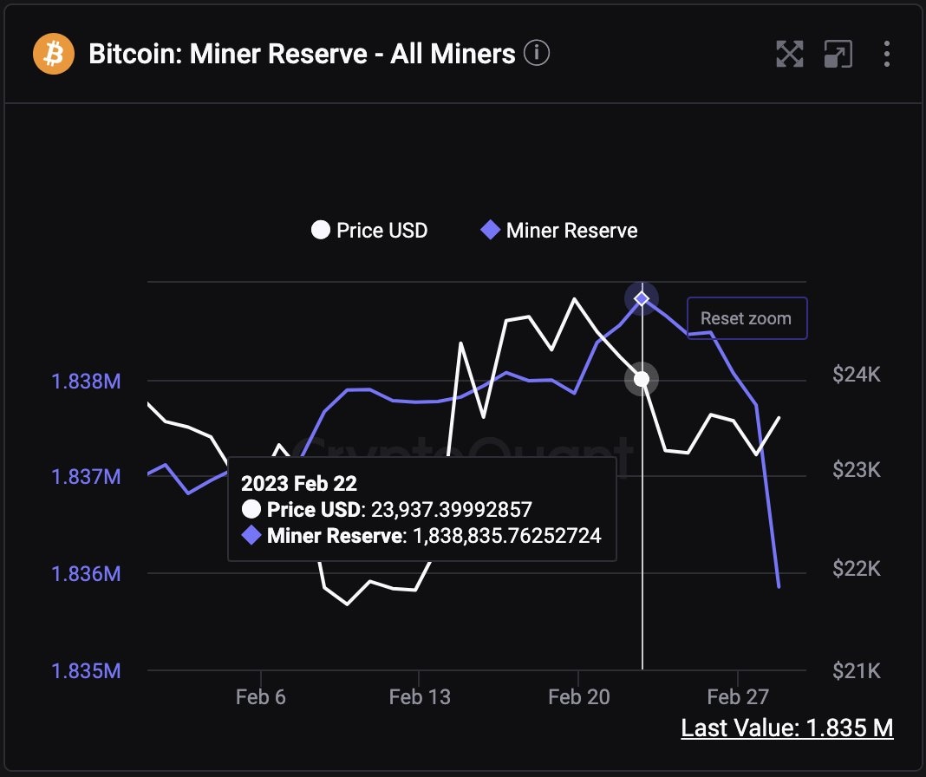The width and height of the screenshot is (926, 777).
Task: Hide Price USD by clicking its legend marker
Action: tap(320, 230)
